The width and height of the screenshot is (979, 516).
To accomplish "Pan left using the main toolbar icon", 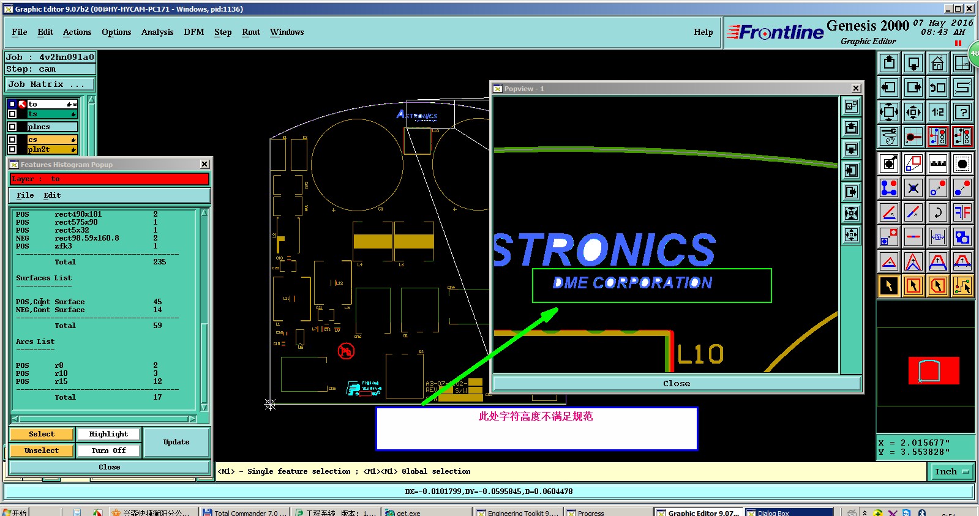I will pyautogui.click(x=889, y=87).
